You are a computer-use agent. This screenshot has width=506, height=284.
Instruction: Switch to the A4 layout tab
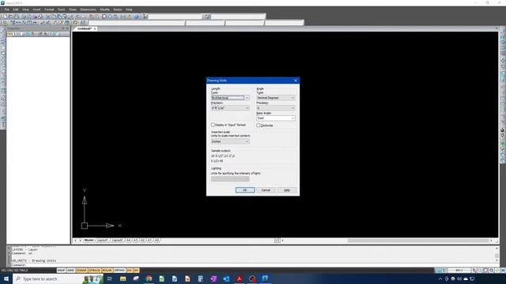coord(128,240)
